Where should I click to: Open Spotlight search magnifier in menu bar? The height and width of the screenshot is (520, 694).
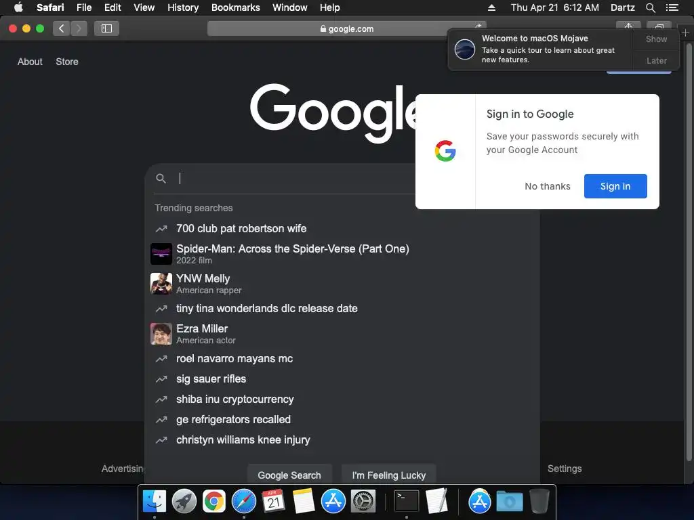click(x=650, y=7)
